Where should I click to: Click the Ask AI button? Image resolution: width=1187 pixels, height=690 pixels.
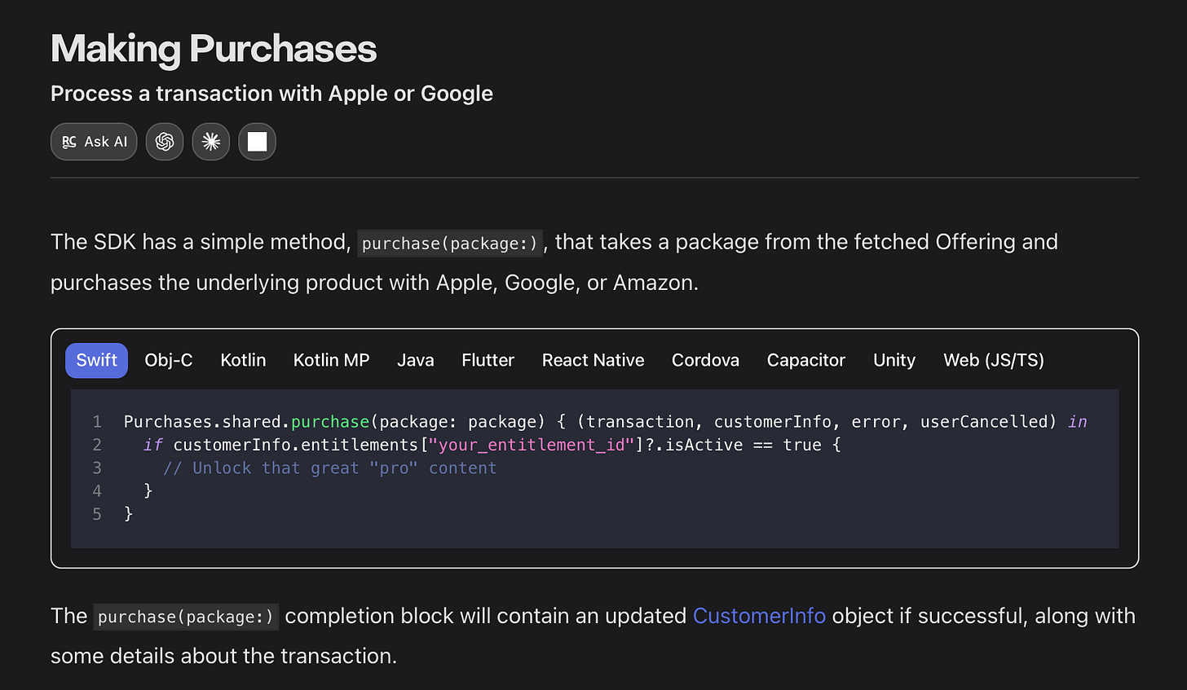(94, 142)
